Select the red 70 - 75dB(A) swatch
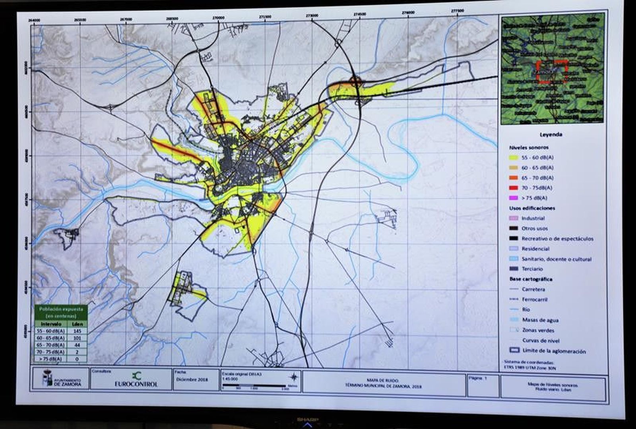Screen dimensions: 636x429 (514, 187)
